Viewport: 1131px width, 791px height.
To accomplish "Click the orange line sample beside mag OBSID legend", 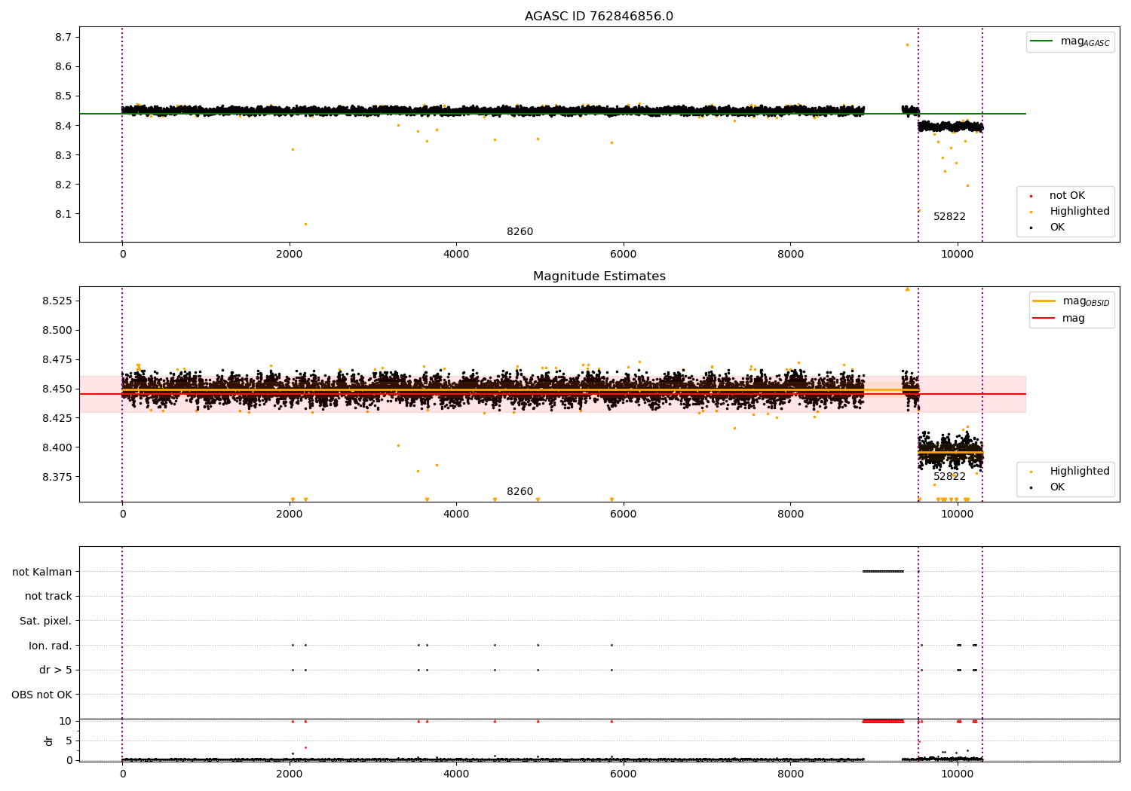I will coord(1044,301).
